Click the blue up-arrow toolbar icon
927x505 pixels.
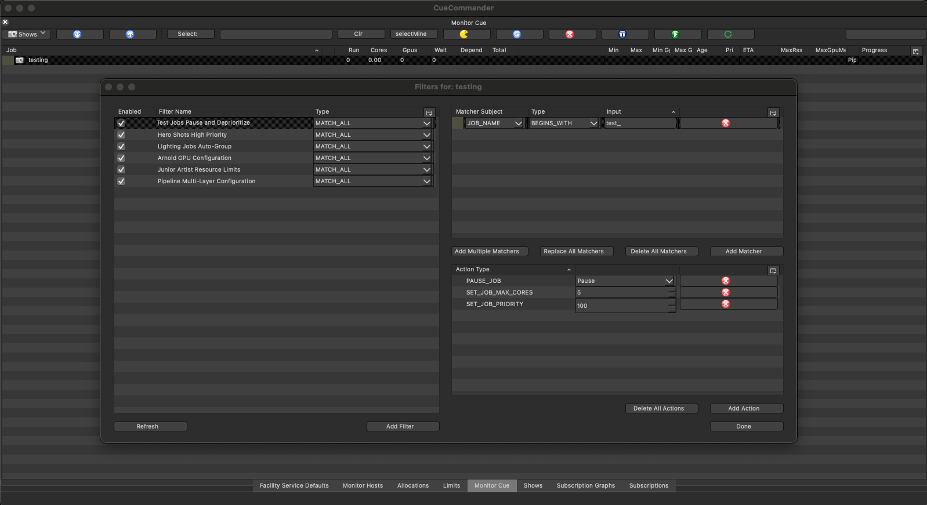130,34
